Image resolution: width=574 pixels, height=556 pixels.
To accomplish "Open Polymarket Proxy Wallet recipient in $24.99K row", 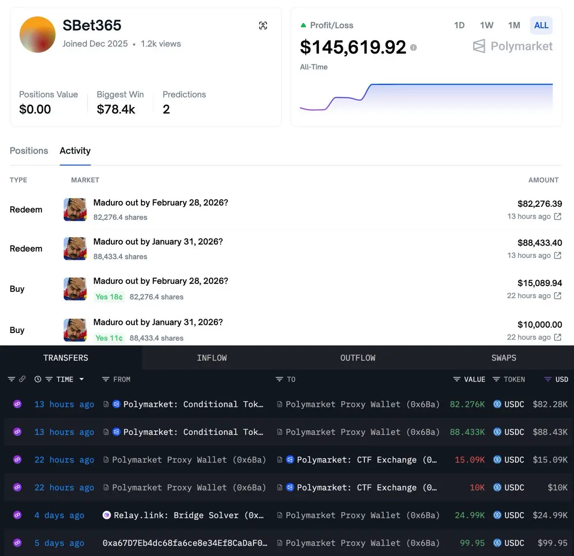I will click(x=363, y=515).
